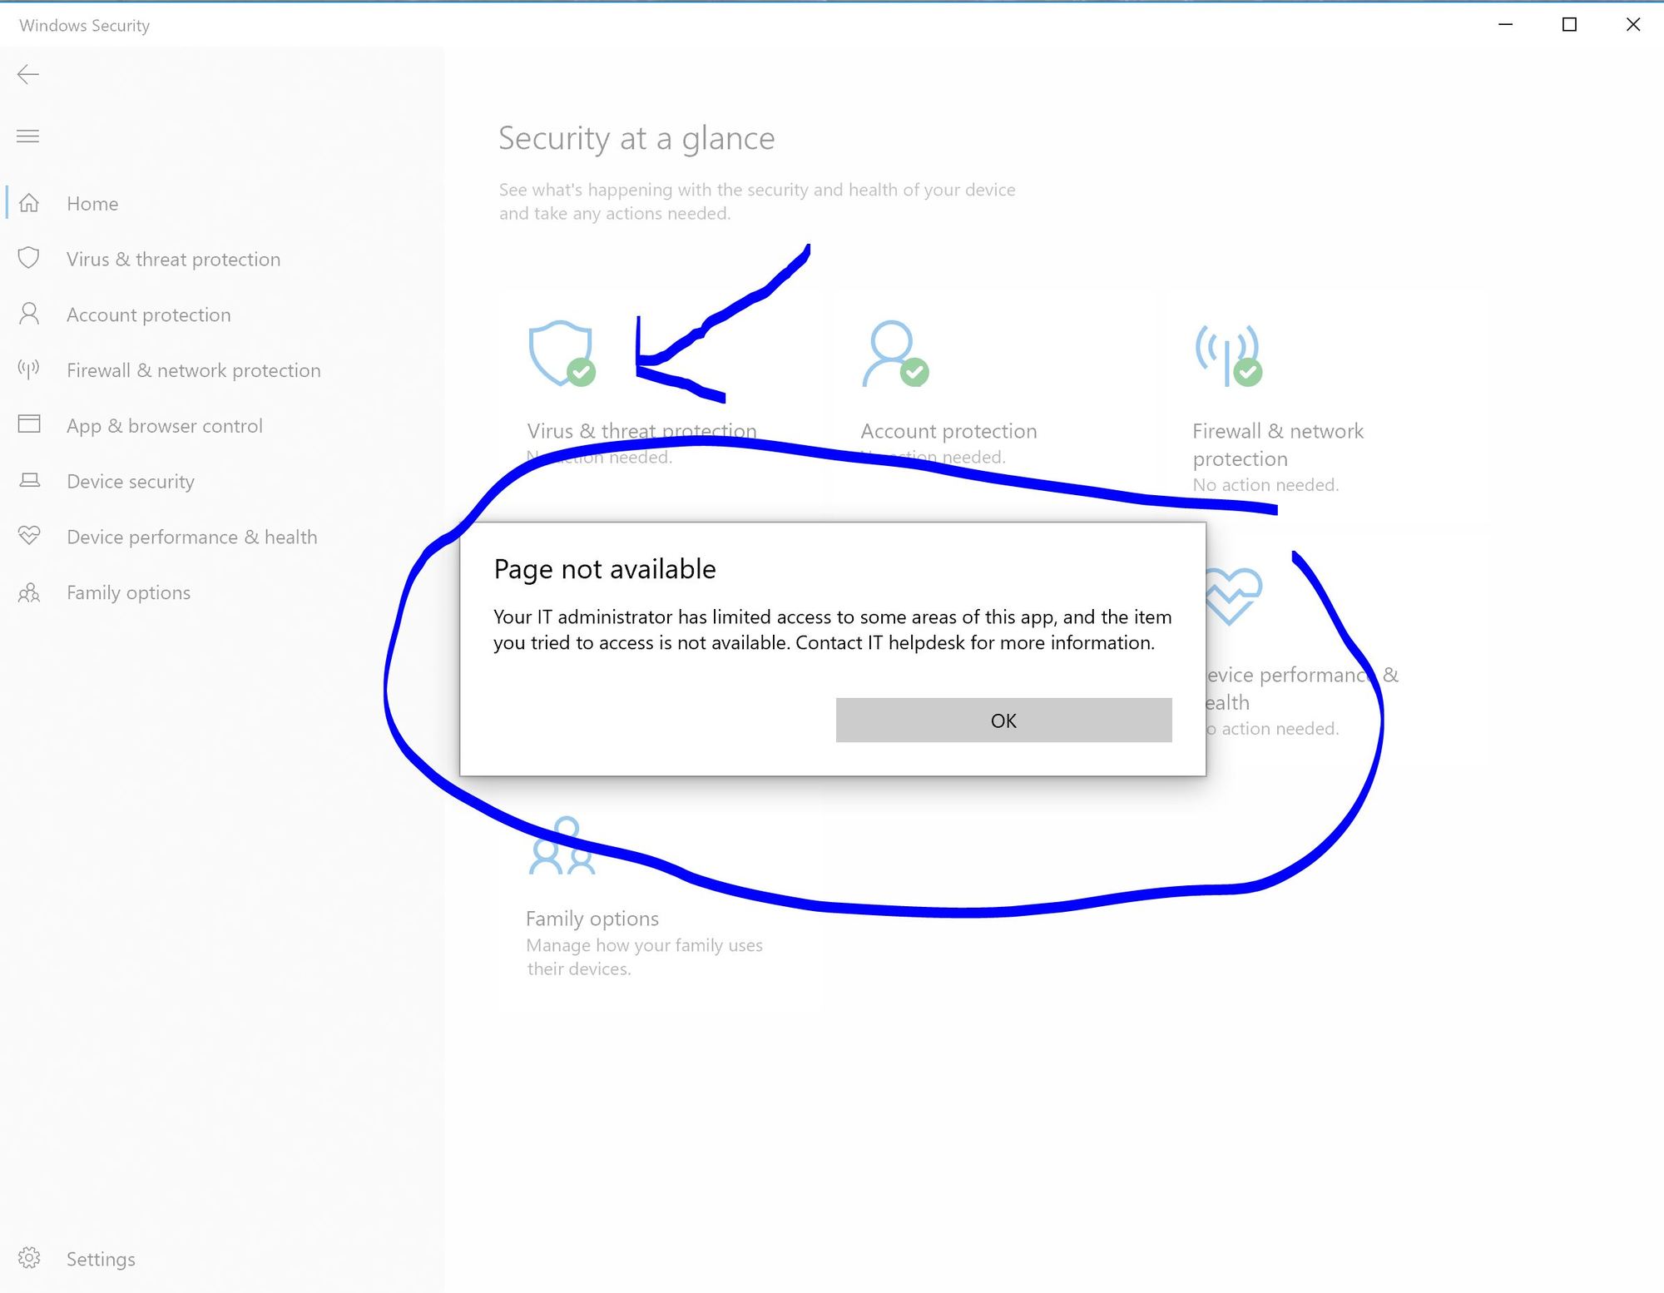Click the heart icon for Device performance in sidebar

coord(29,536)
